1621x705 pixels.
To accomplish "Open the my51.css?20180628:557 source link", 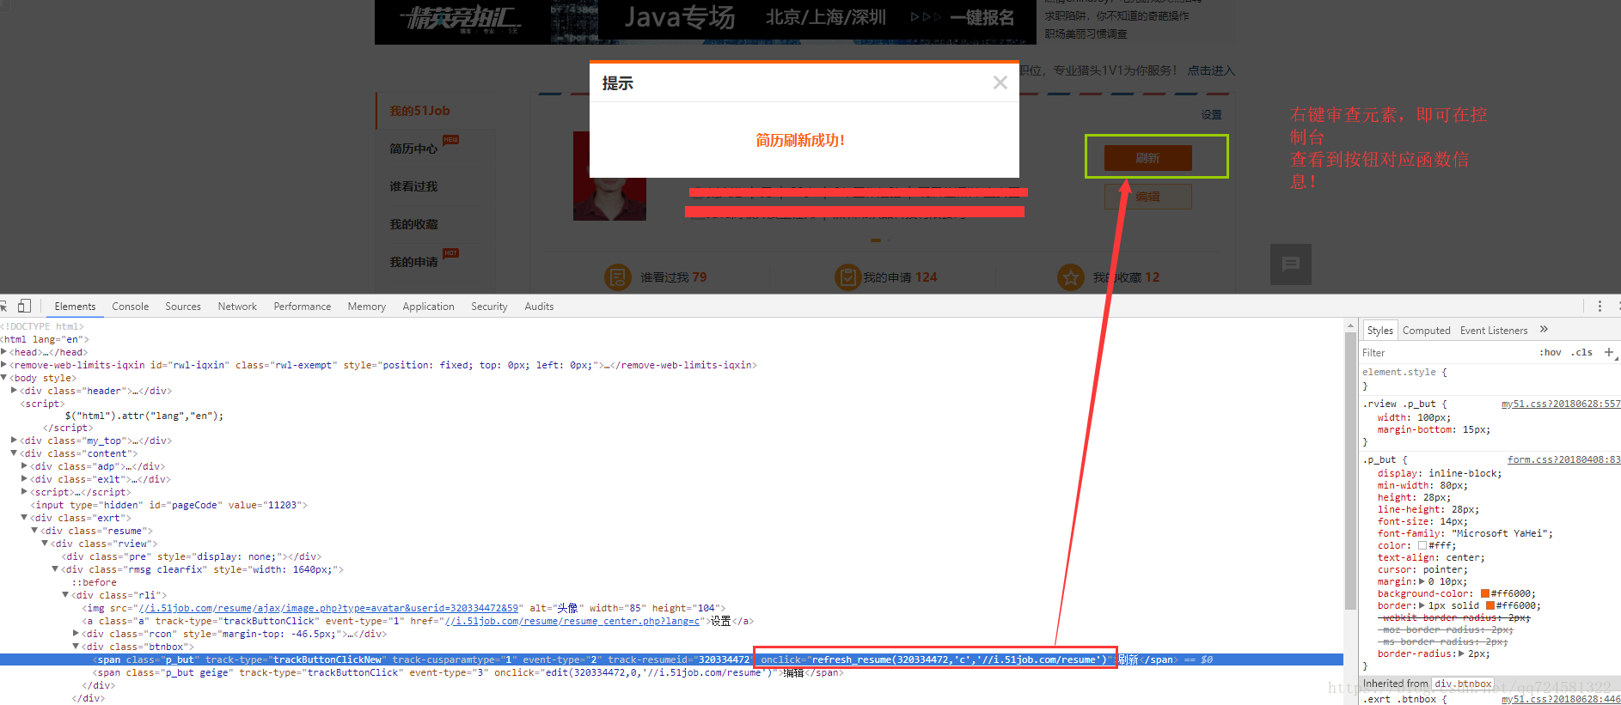I will click(1561, 404).
